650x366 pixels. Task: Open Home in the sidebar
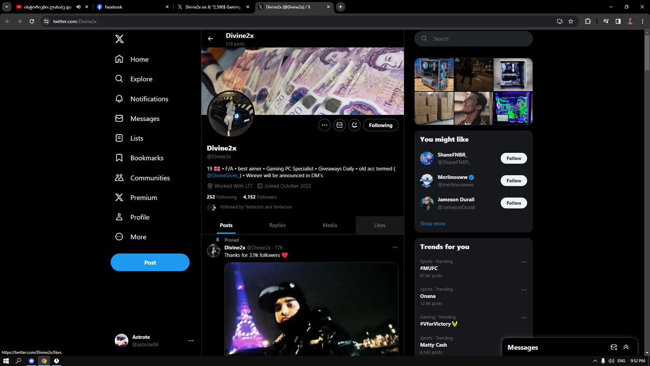pos(132,59)
